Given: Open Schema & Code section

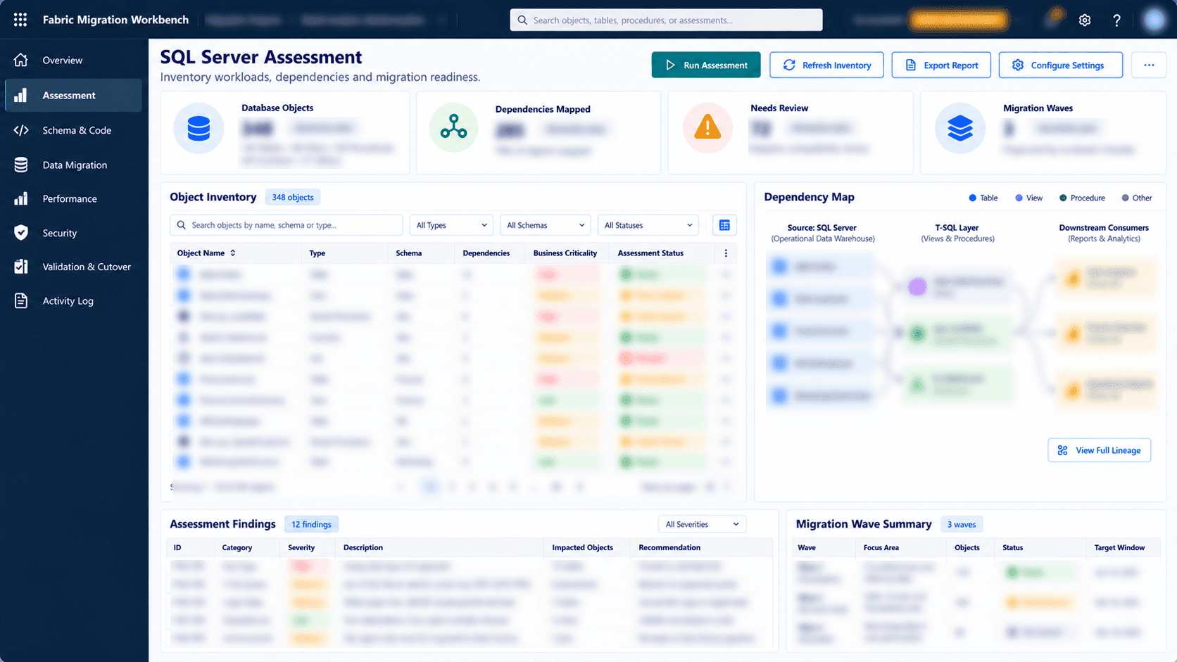Looking at the screenshot, I should (73, 130).
